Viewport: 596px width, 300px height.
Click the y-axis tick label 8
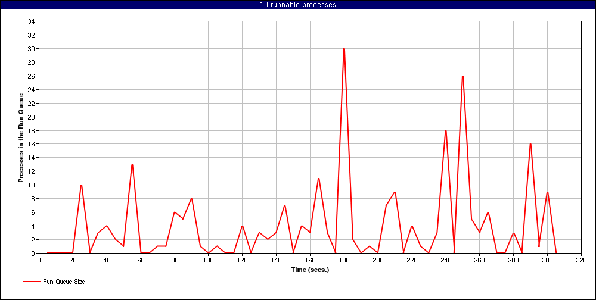click(x=33, y=199)
